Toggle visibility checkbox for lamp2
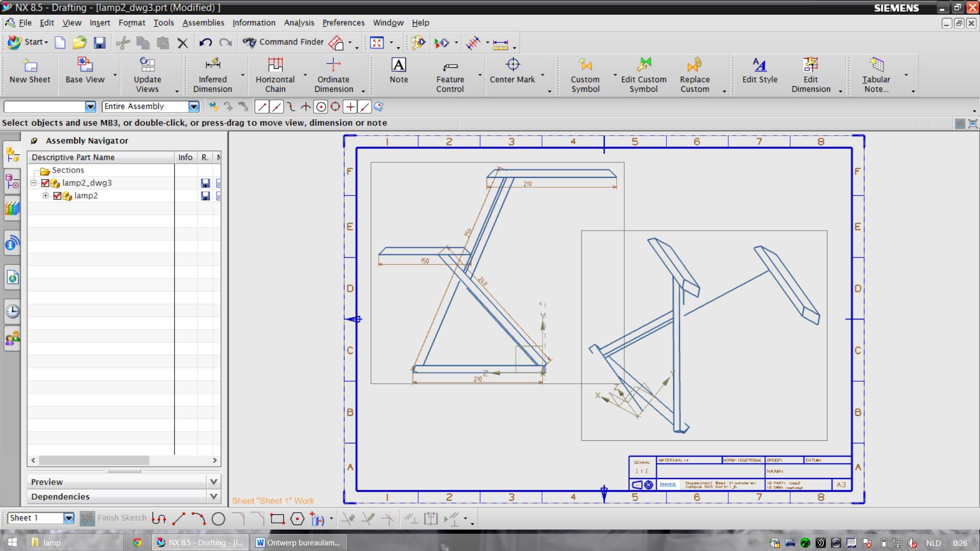Image resolution: width=980 pixels, height=551 pixels. click(x=58, y=195)
